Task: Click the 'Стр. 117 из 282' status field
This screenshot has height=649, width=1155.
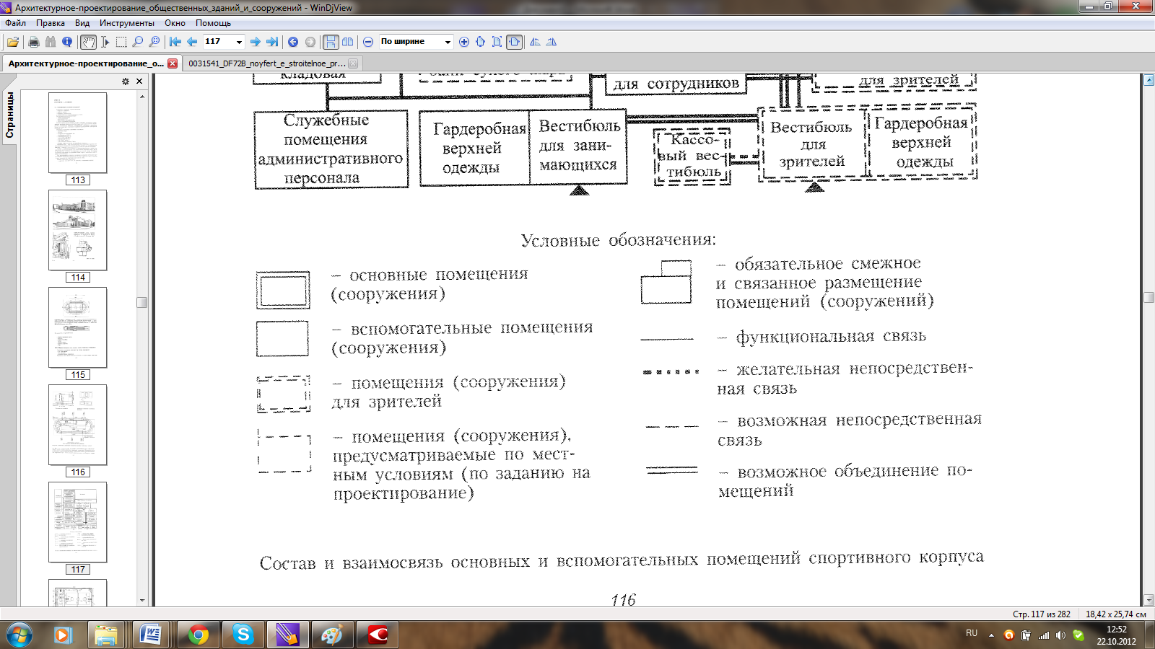Action: coord(1042,614)
